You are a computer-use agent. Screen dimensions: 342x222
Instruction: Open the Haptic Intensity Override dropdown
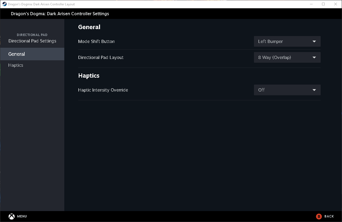click(287, 90)
